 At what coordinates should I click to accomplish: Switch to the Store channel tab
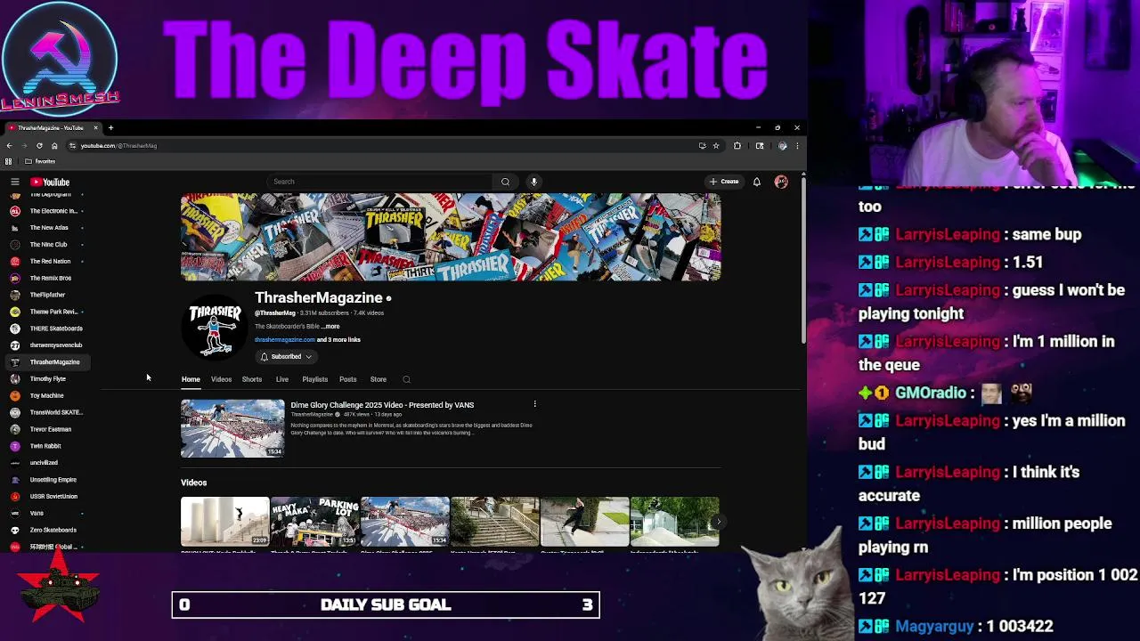click(379, 380)
